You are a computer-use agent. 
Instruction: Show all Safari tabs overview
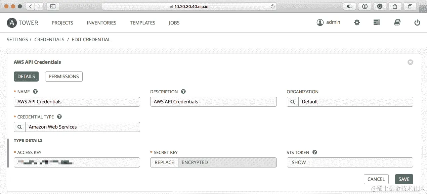(x=410, y=6)
